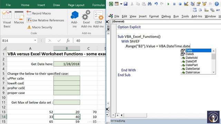Screen dimensions: 221x124
Task: Click the Cut scissors icon in VBA toolbar
Action: (132, 4)
